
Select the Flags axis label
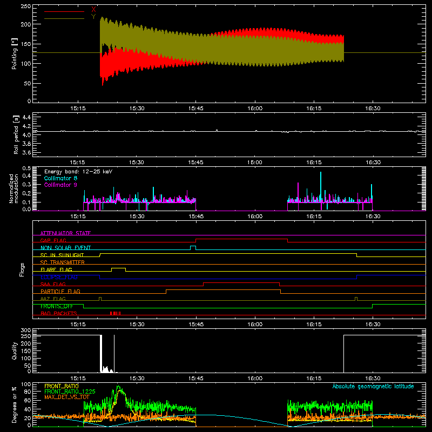[x=22, y=269]
